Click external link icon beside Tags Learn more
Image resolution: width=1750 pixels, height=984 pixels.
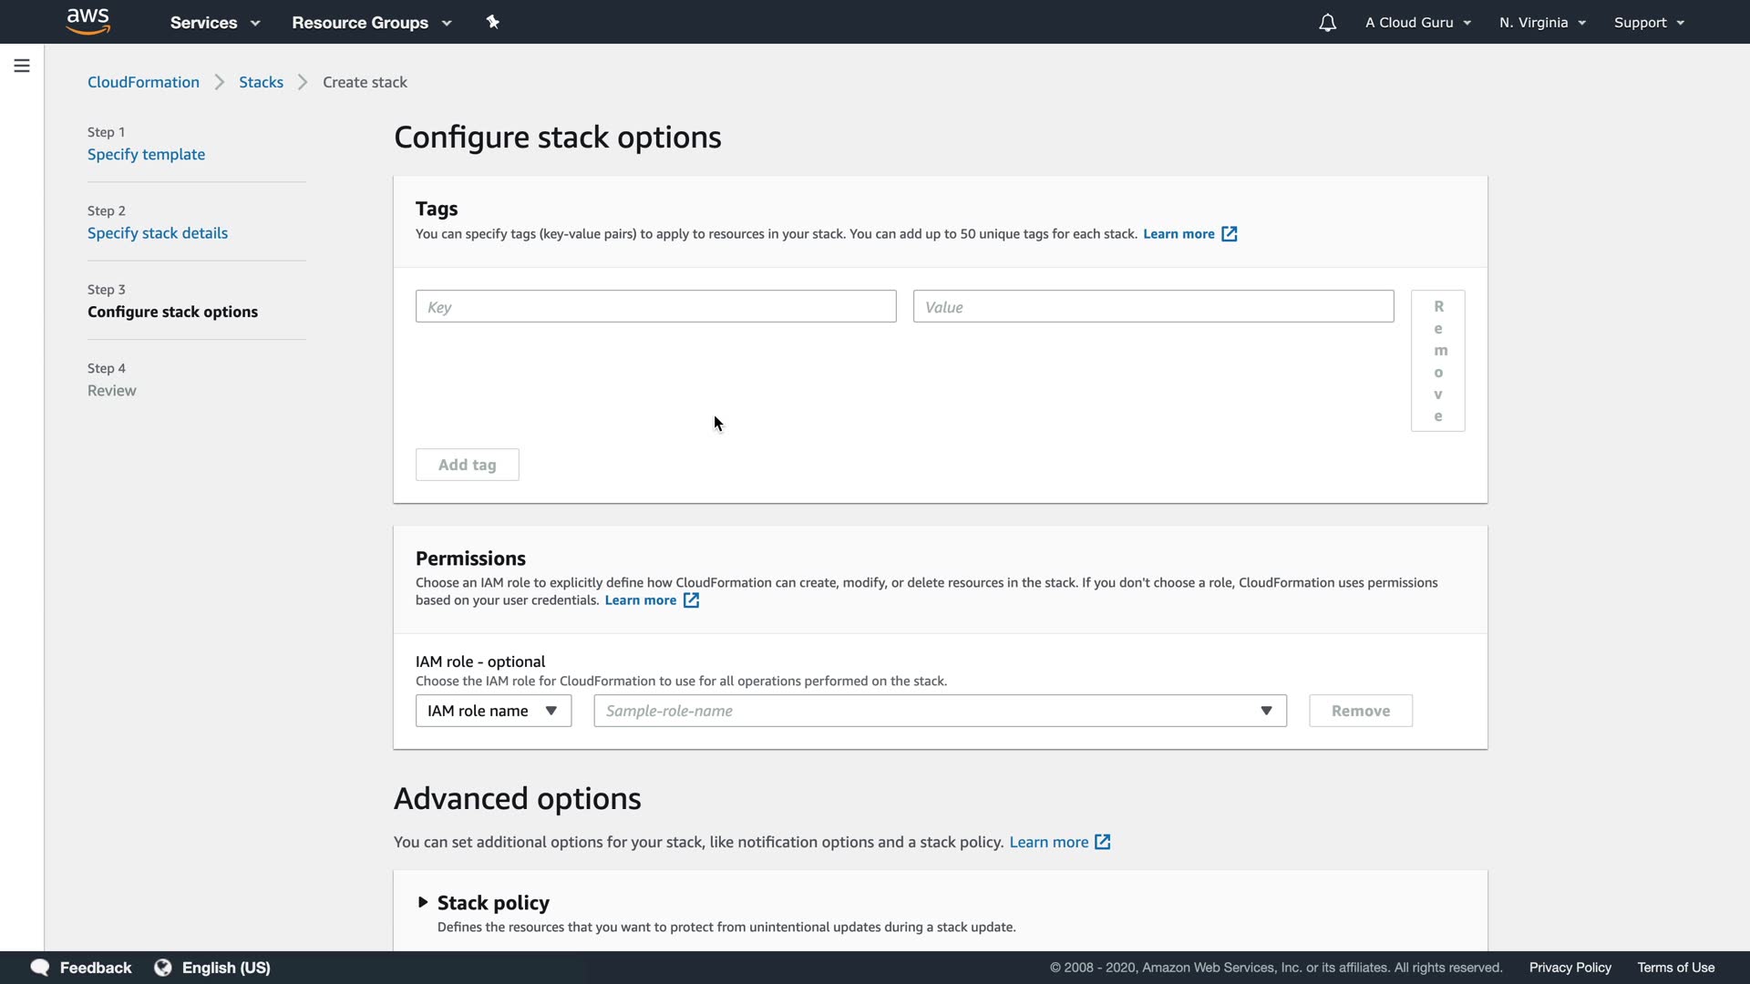1230,234
